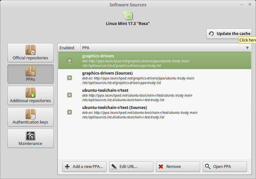
Task: Select the ubuntu-toolchain-r/test row title
Action: coord(105,90)
